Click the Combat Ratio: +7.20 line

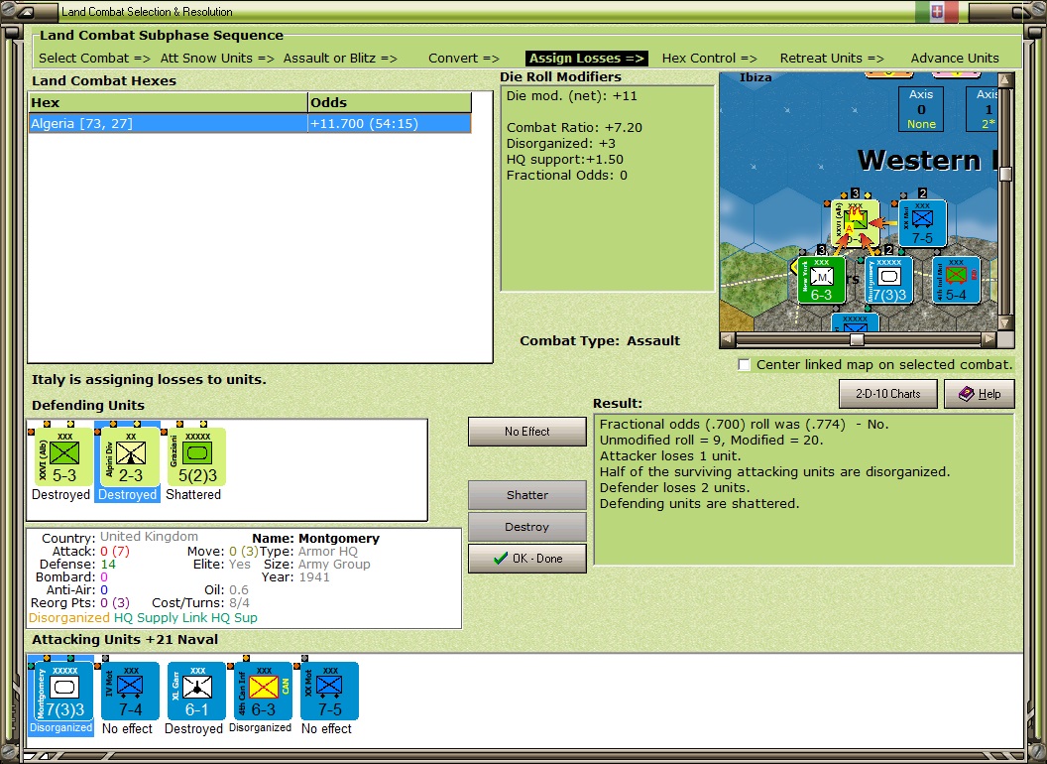574,128
